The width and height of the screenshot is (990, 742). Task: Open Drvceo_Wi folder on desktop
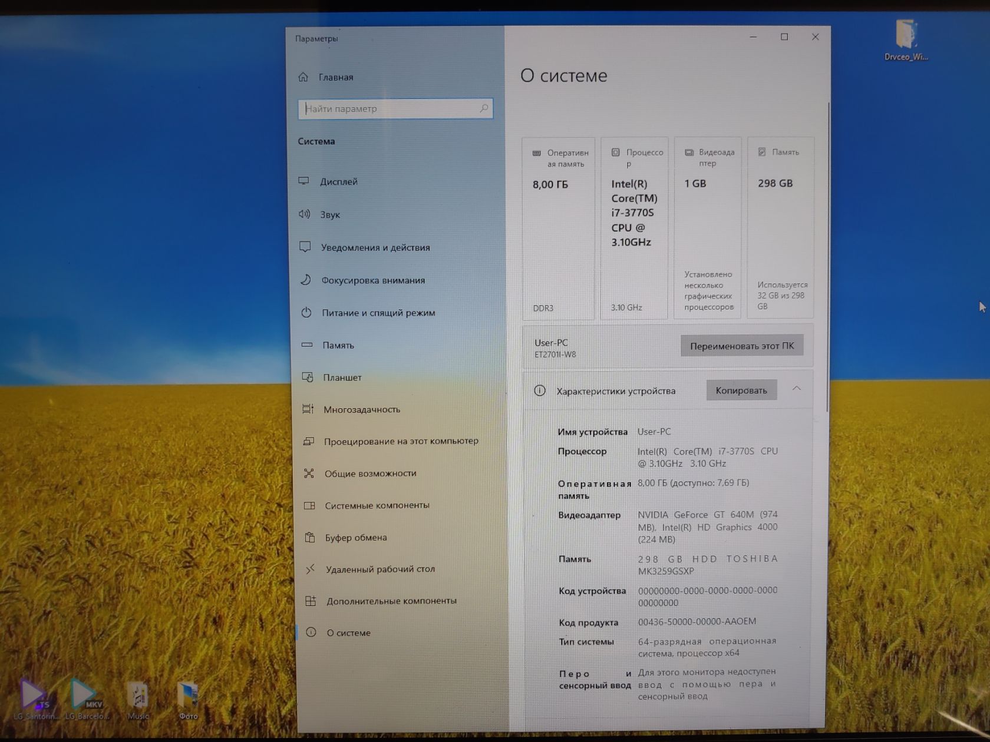tap(906, 39)
